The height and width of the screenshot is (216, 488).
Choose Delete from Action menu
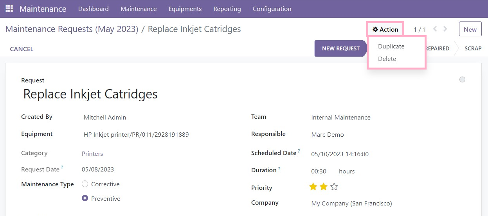click(387, 59)
